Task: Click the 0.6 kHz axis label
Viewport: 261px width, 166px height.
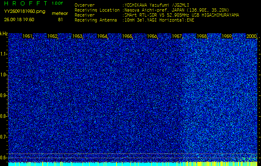Action: 3,158
